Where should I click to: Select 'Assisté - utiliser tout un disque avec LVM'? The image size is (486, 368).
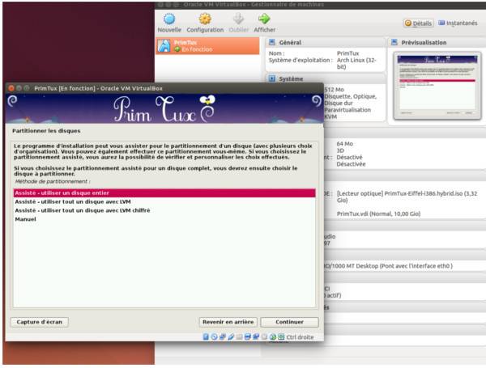pos(164,201)
